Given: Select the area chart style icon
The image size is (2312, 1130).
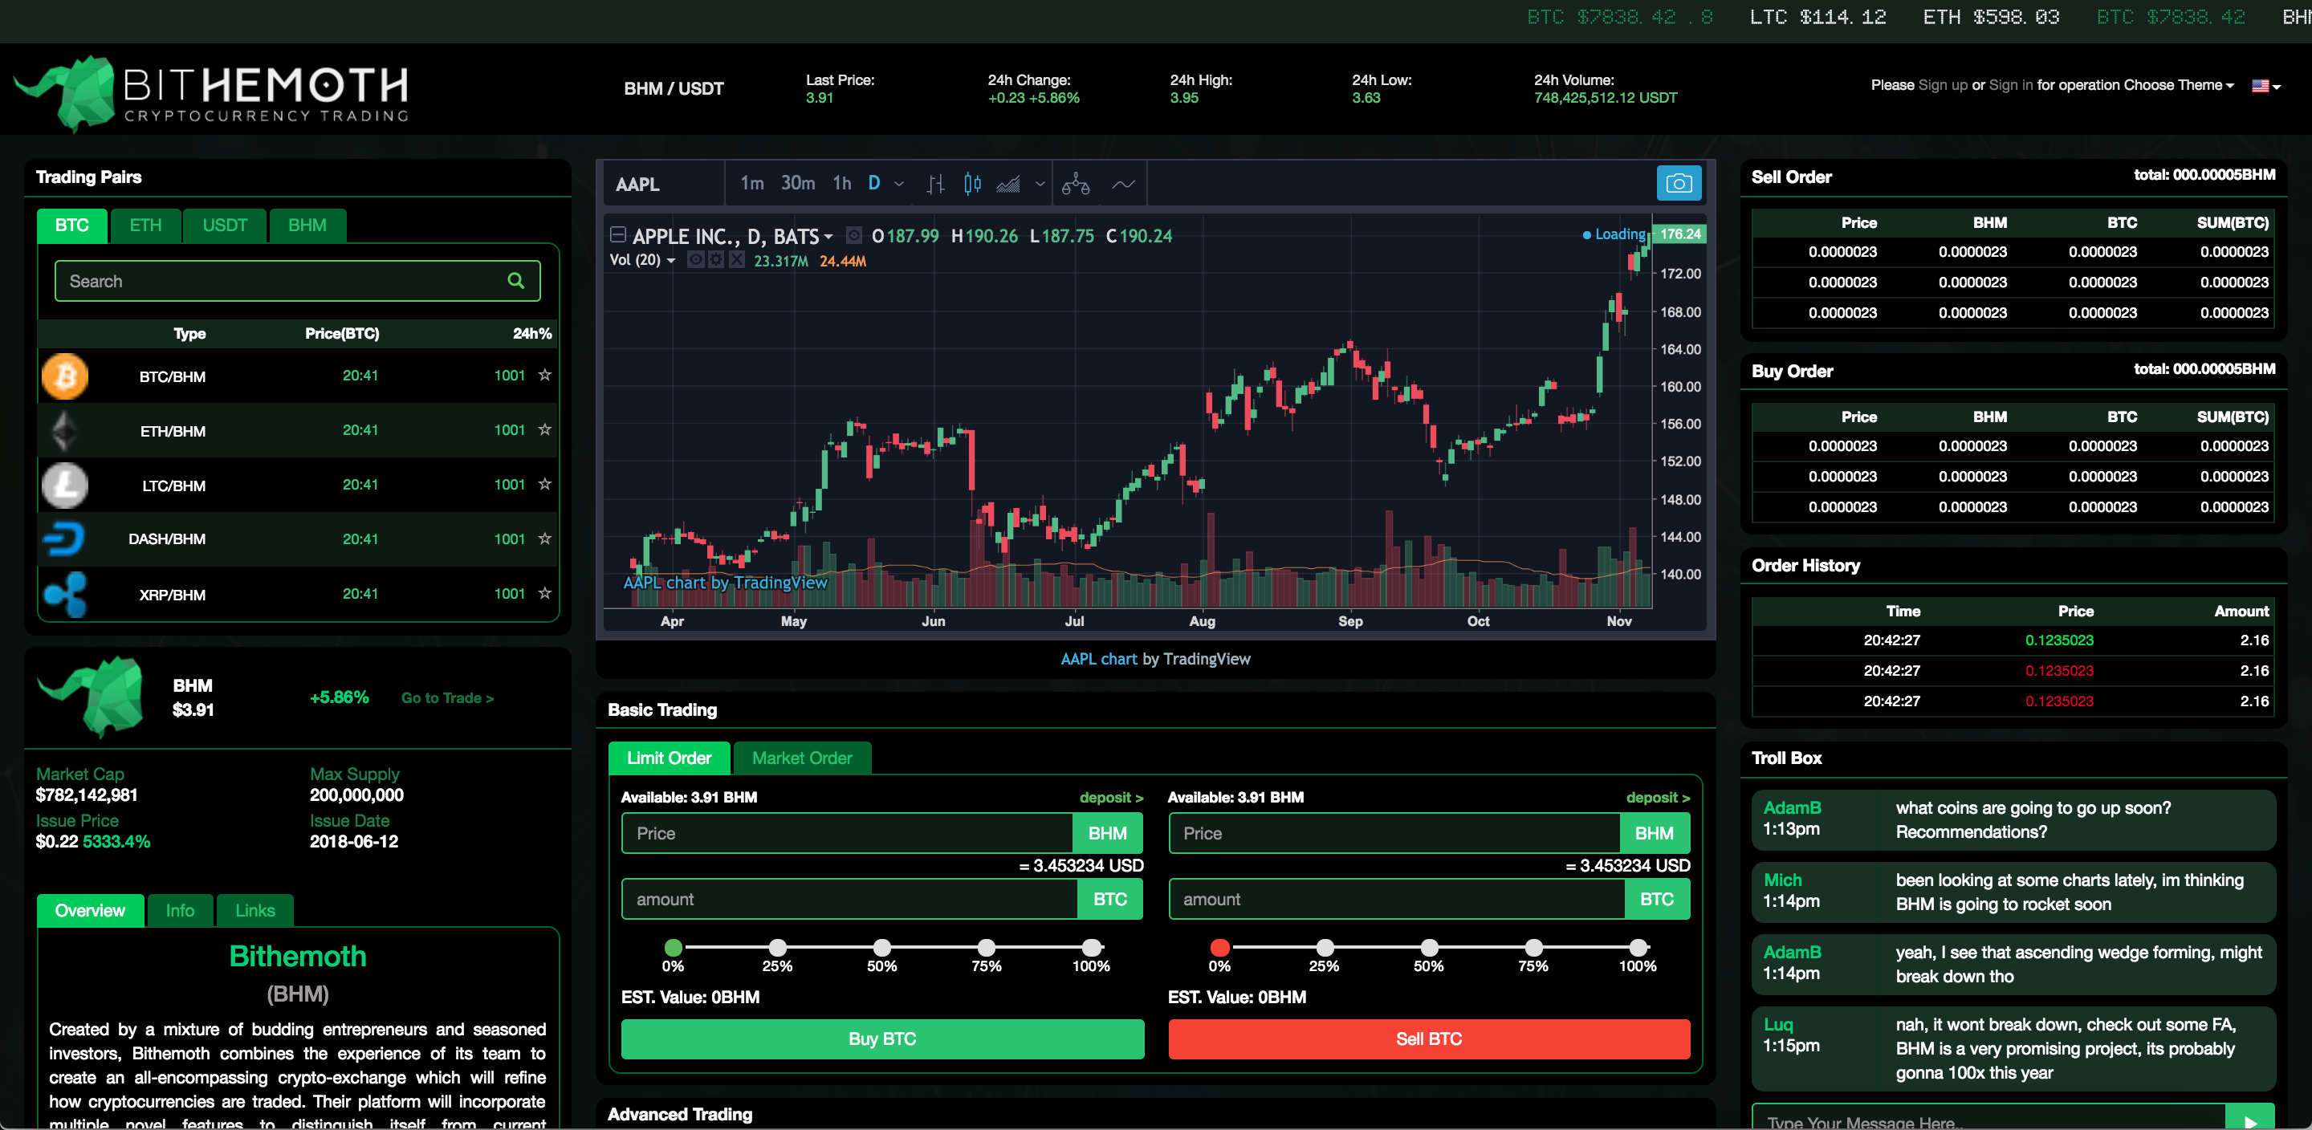Looking at the screenshot, I should tap(1008, 184).
